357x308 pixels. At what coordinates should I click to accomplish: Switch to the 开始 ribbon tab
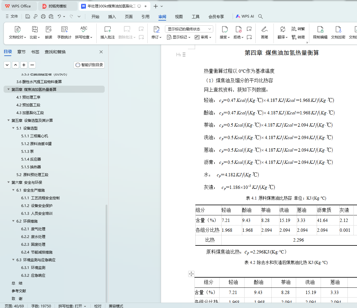(95, 17)
